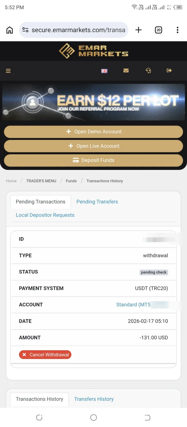Image resolution: width=187 pixels, height=427 pixels.
Task: Open the browser tab switcher
Action: 158,30
